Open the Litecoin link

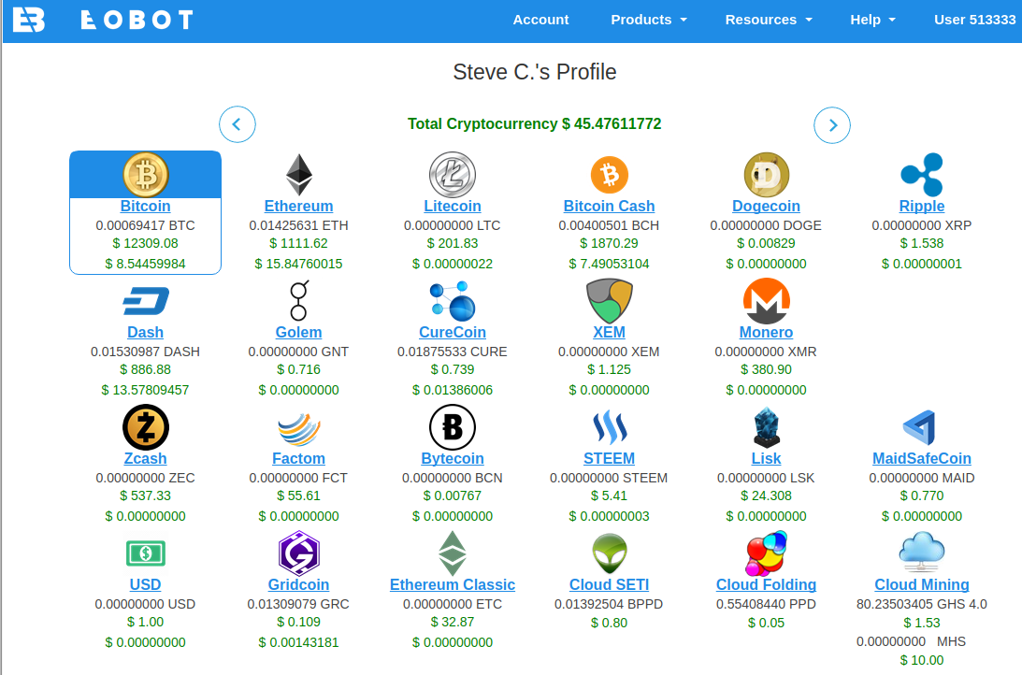(453, 206)
